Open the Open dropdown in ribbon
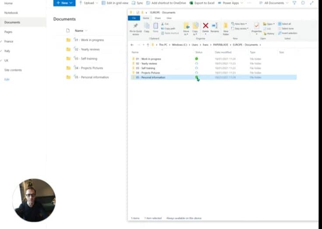Viewport: 322px width, 229px height. click(269, 24)
